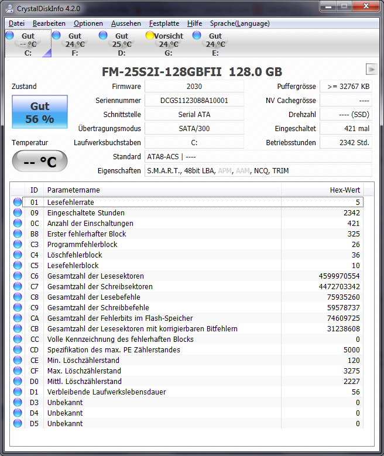Click the Eigenschaften features field with TRIM
The image size is (384, 456).
[258, 171]
